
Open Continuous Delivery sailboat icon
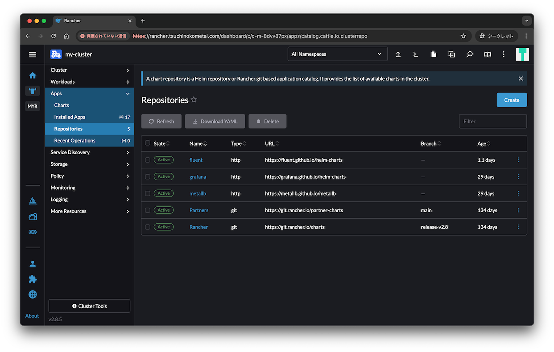tap(33, 201)
